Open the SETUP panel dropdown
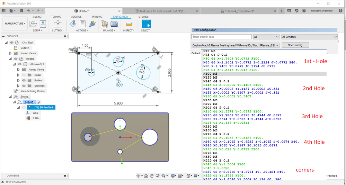The image size is (346, 185). click(x=37, y=30)
